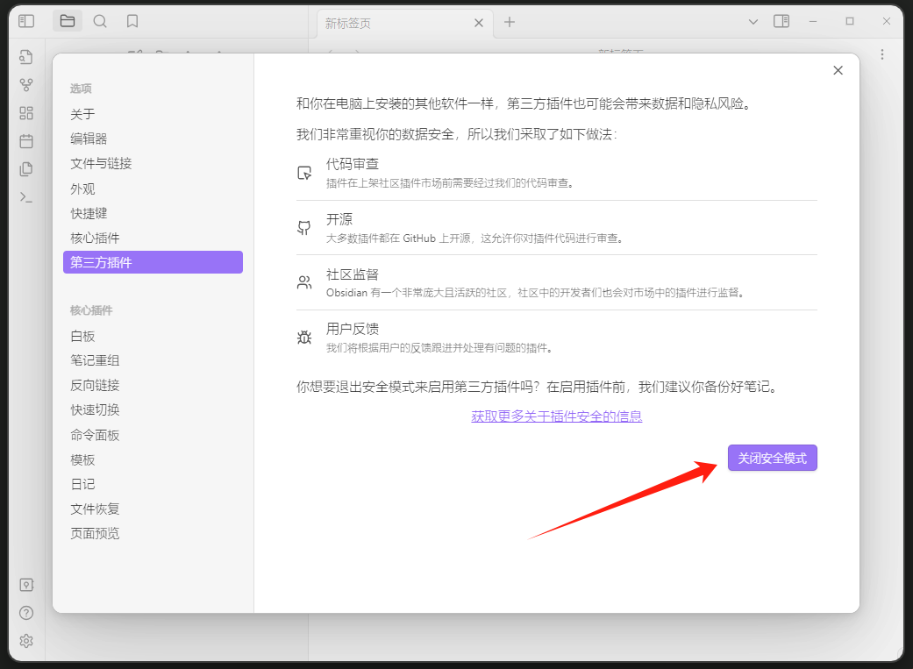
Task: Open the tab list dropdown arrow
Action: click(753, 20)
